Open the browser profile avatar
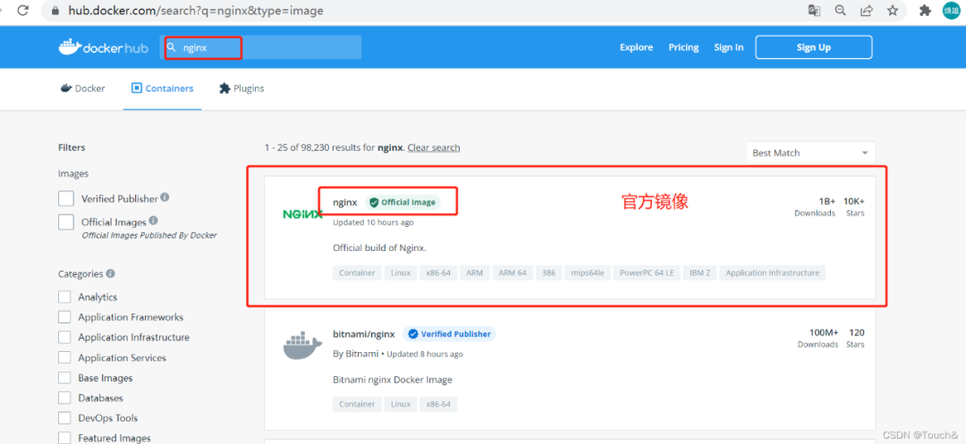Image resolution: width=966 pixels, height=444 pixels. [x=952, y=11]
